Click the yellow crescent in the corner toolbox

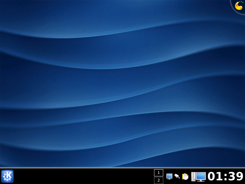(x=238, y=6)
